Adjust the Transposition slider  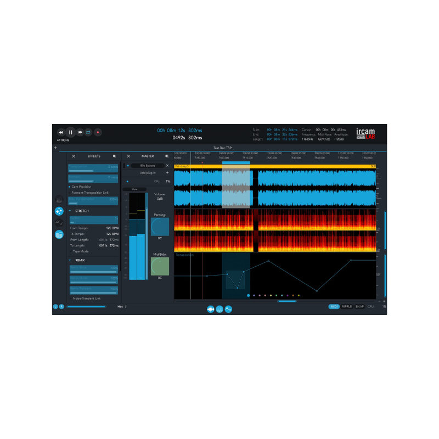coord(93,168)
